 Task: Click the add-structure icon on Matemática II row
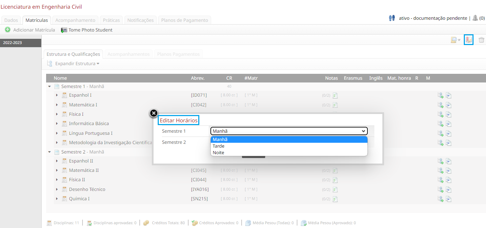pos(441,170)
